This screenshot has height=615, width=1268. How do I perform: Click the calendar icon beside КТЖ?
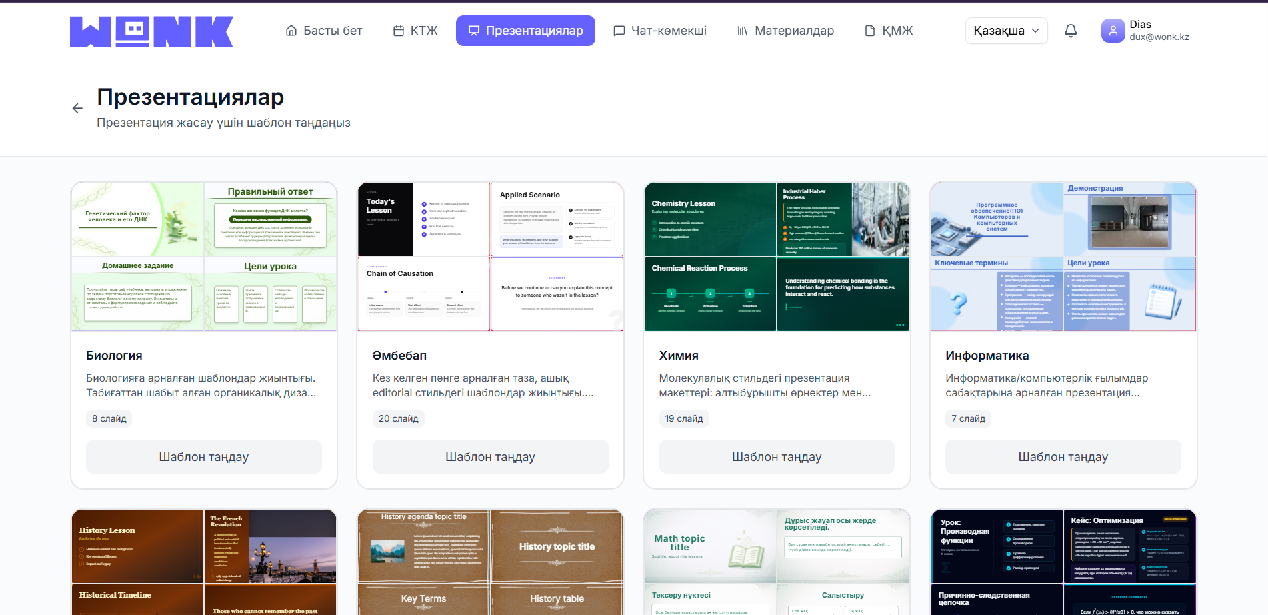point(399,31)
